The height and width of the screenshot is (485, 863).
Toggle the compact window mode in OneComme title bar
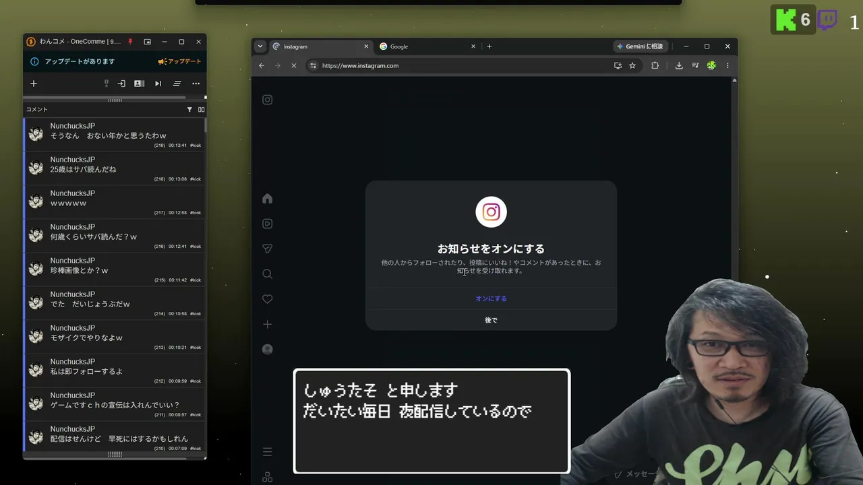pyautogui.click(x=147, y=42)
